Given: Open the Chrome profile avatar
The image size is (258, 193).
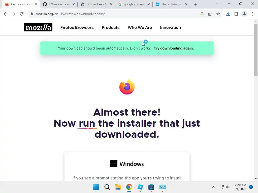Looking at the screenshot, I should point(244,14).
